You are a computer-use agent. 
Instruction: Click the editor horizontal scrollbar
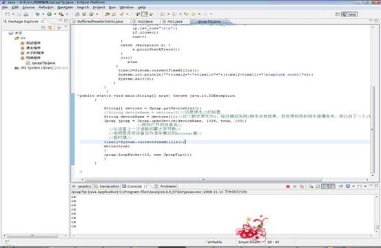pos(204,180)
